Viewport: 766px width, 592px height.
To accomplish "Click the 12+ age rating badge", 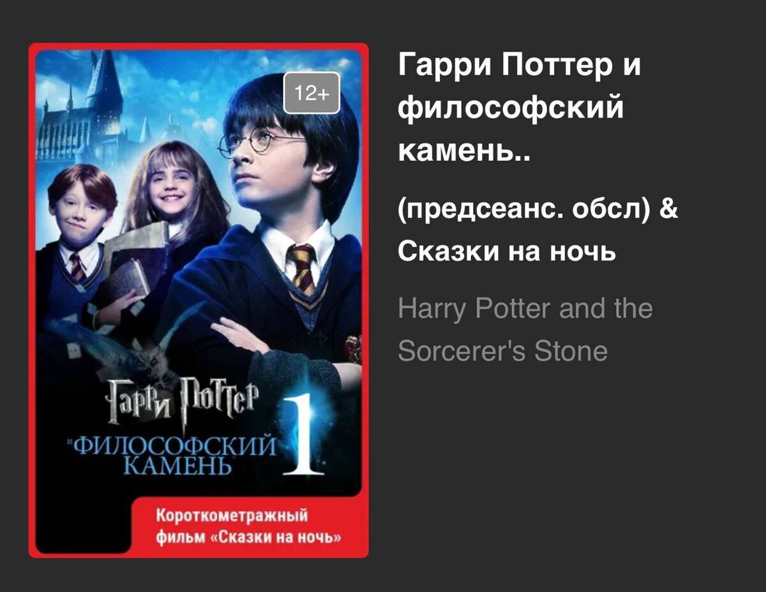I will pos(312,93).
